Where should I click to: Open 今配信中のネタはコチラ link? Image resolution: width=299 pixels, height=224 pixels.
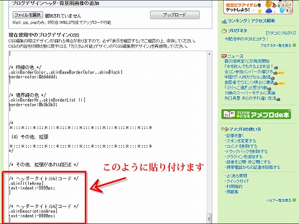tap(246, 39)
